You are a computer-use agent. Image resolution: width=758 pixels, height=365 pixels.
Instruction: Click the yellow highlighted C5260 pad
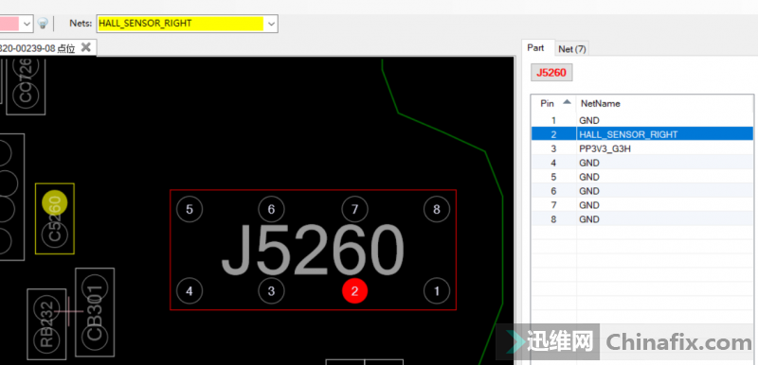[x=55, y=202]
